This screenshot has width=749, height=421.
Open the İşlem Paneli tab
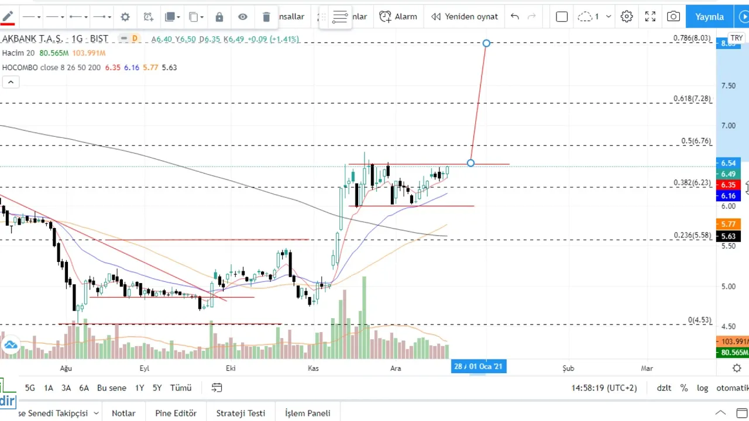click(x=308, y=413)
